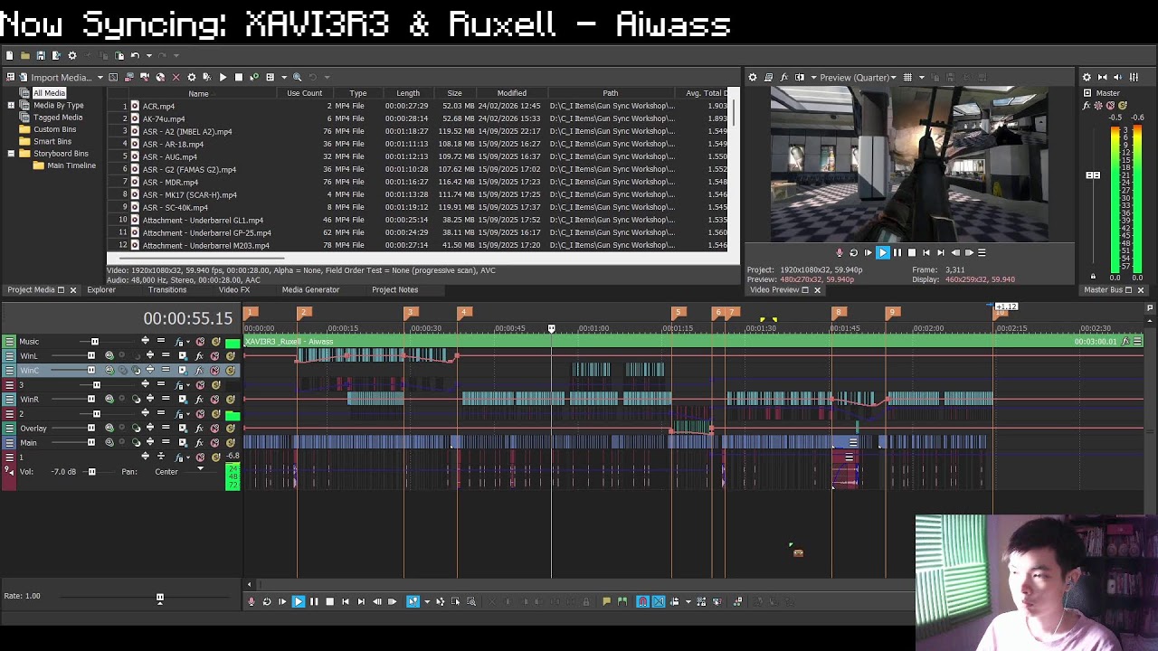
Task: Collapse the Storyboard Bins node
Action: (x=11, y=154)
